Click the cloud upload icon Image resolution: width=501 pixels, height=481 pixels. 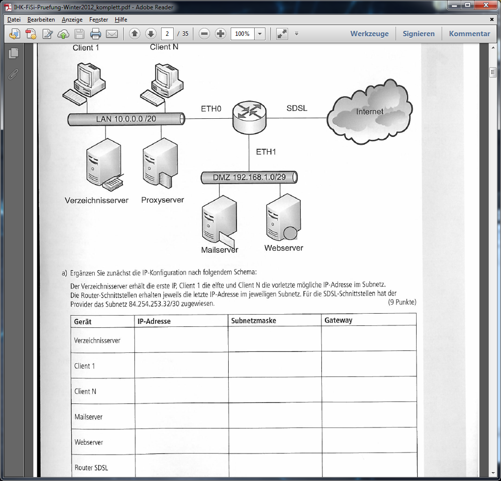(x=63, y=34)
